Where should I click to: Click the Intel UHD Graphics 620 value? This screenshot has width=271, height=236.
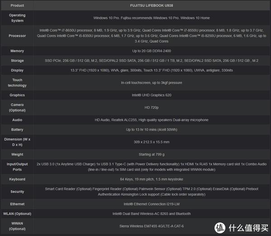pyautogui.click(x=152, y=95)
